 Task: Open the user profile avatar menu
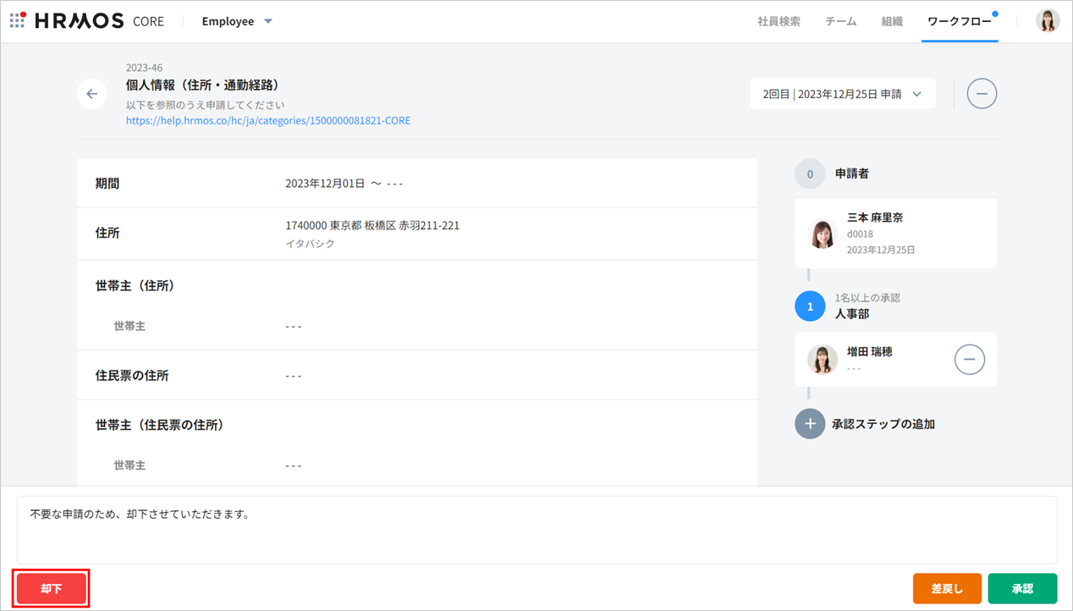tap(1048, 21)
